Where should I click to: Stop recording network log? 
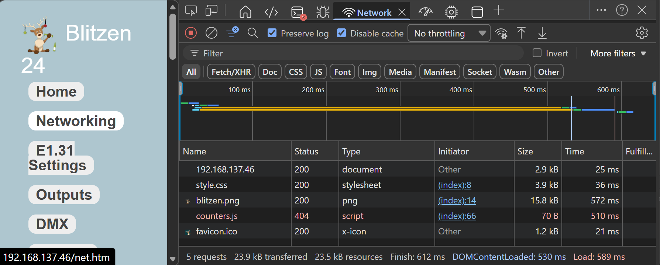tap(191, 33)
